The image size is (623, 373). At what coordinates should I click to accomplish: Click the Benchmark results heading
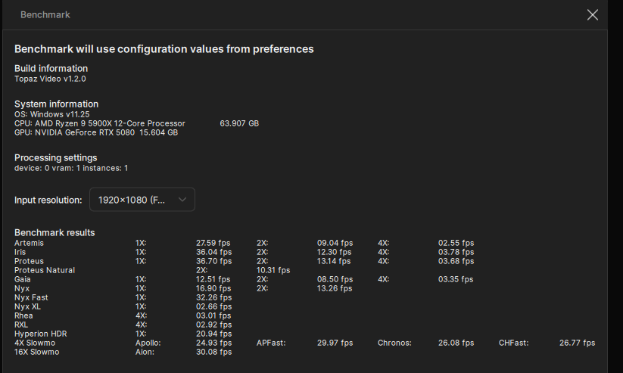tap(55, 232)
